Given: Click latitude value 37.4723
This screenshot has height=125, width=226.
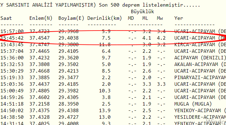Looking at the screenshot, I should [x=40, y=31].
